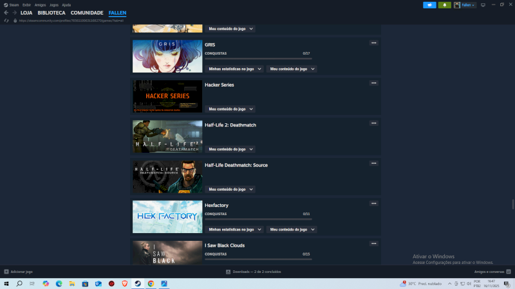The image size is (515, 289).
Task: Open the Half-Life 2: Deathmatch title link
Action: (230, 125)
